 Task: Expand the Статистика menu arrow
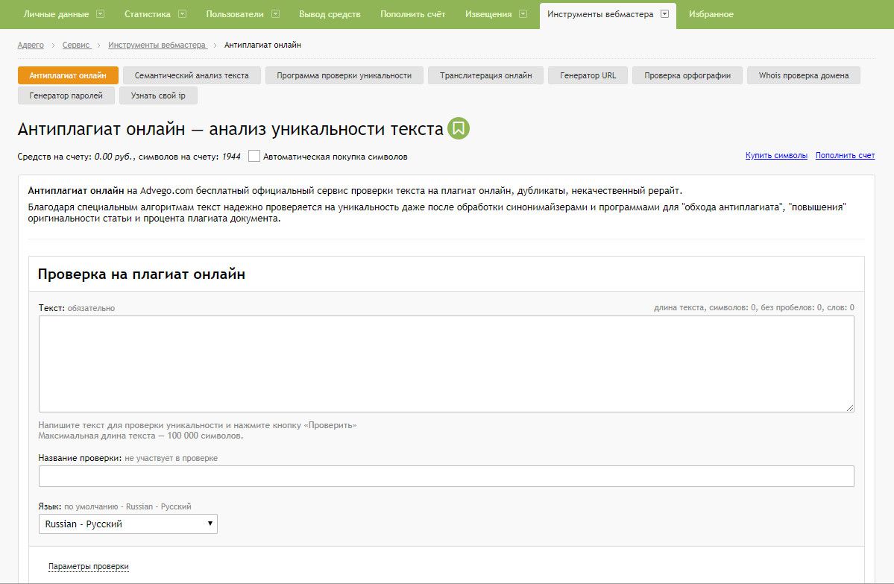(182, 14)
